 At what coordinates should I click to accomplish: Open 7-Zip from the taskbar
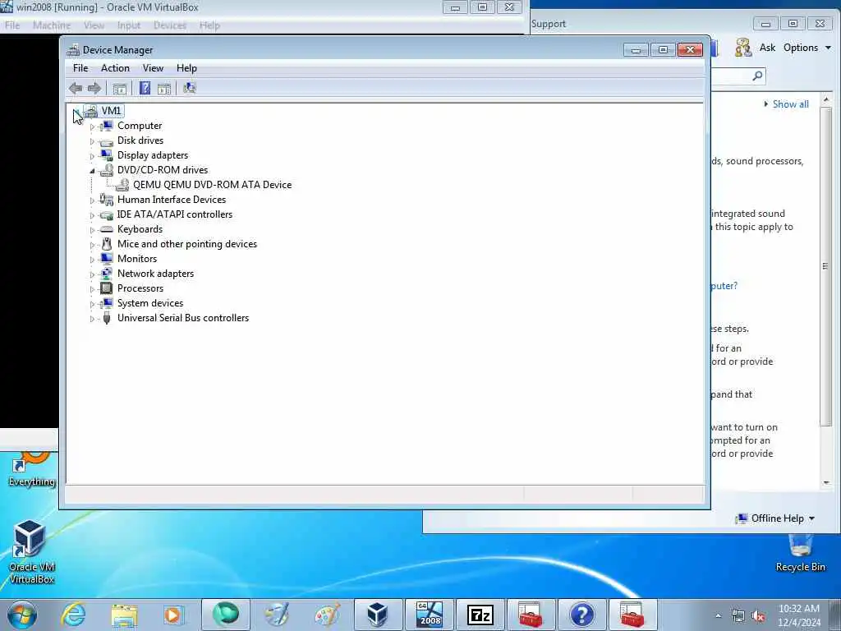tap(480, 615)
